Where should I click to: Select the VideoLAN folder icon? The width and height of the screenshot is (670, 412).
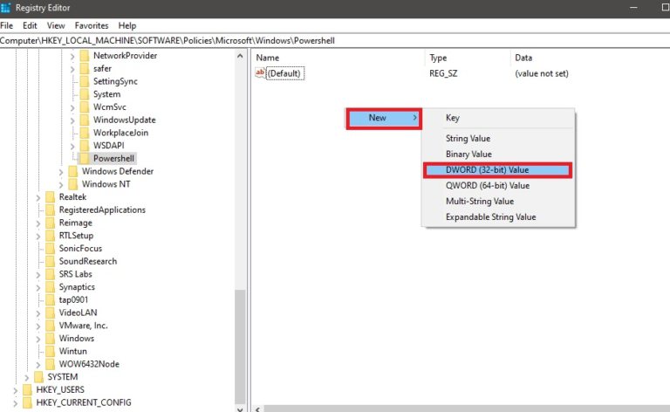tap(50, 312)
